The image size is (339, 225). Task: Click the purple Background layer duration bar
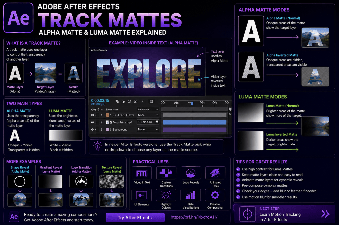(195, 130)
